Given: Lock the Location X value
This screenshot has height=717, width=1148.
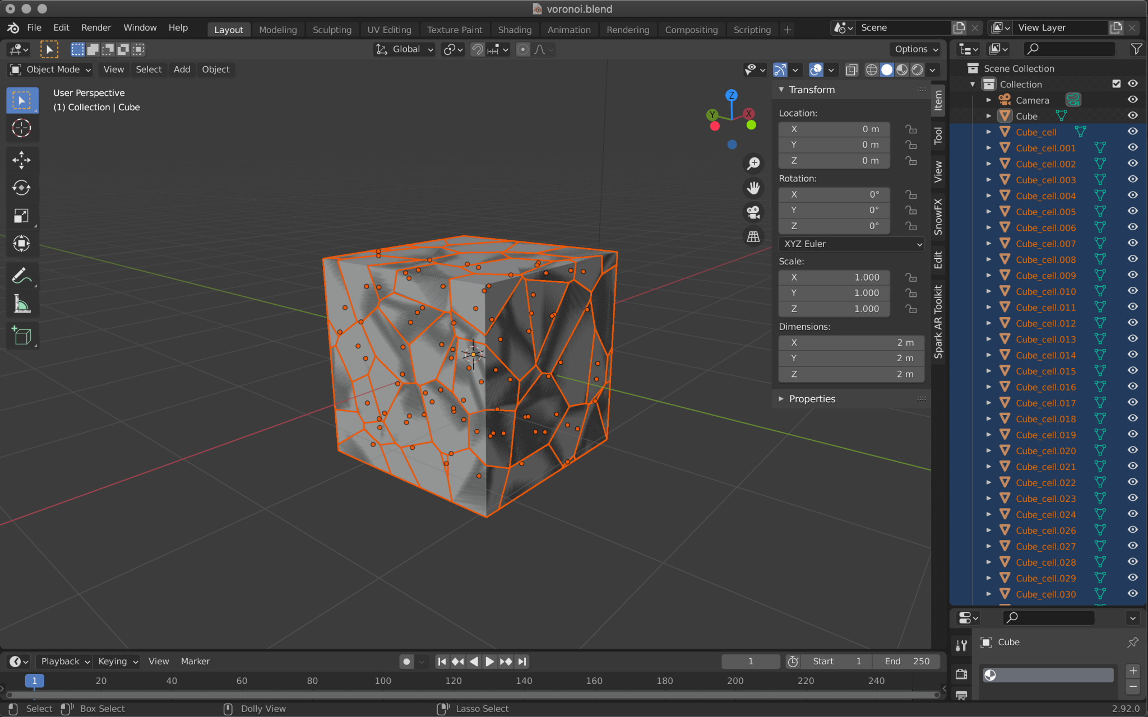Looking at the screenshot, I should coord(911,129).
